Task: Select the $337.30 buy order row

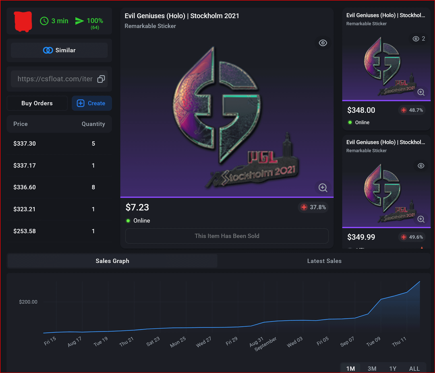Action: (x=59, y=144)
